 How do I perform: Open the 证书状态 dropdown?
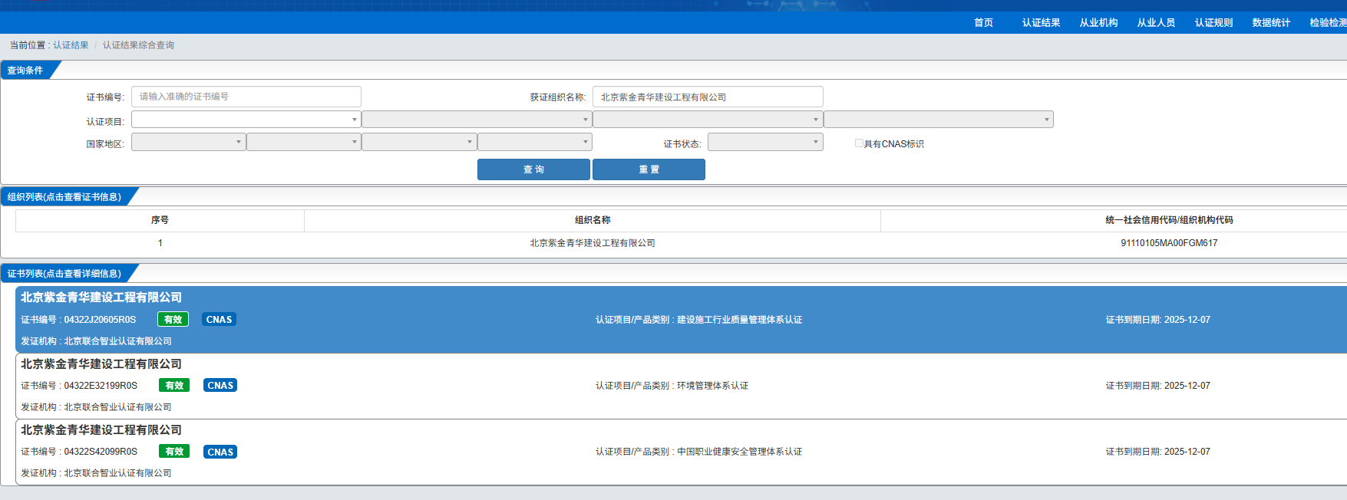click(765, 142)
